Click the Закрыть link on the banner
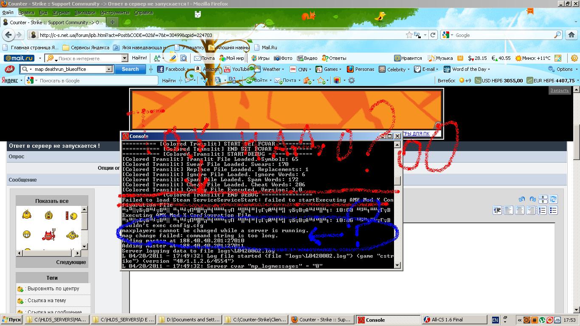 coord(559,90)
